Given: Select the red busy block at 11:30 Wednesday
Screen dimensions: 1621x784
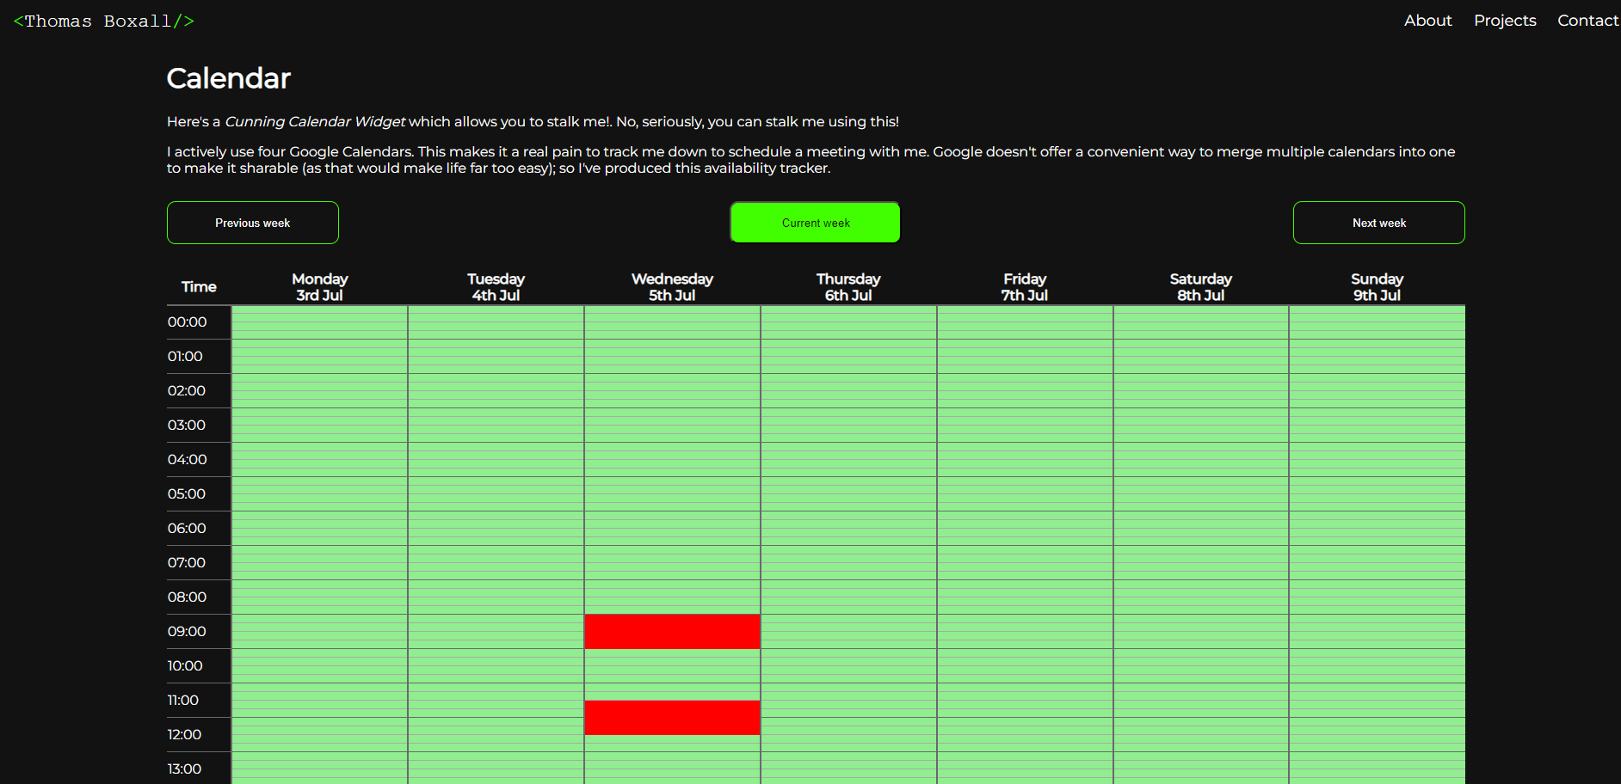Looking at the screenshot, I should click(672, 718).
